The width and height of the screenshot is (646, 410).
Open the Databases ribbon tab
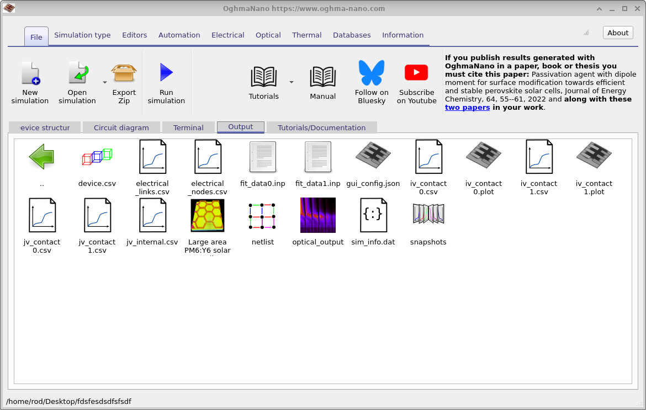click(x=352, y=35)
